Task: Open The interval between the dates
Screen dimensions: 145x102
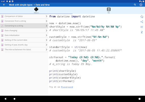Action: coord(24,50)
